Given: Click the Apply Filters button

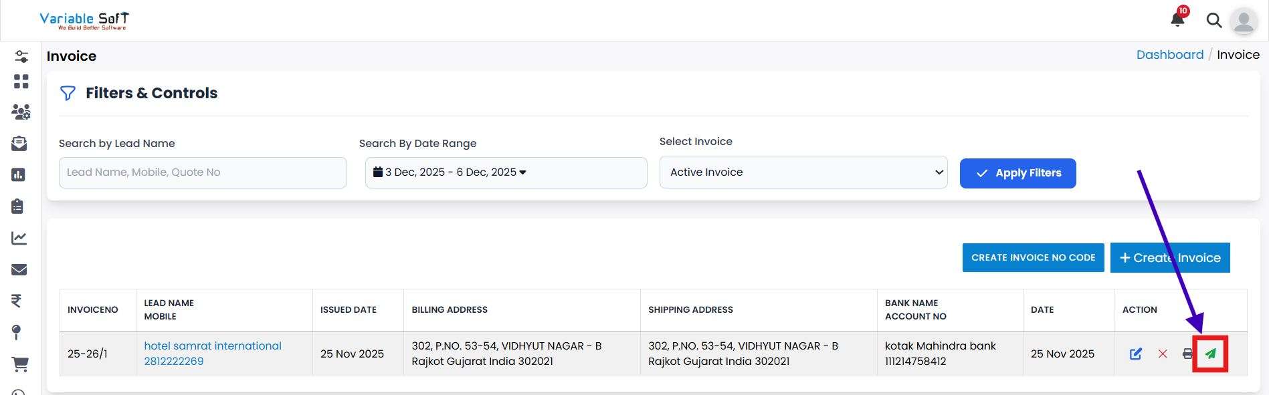Looking at the screenshot, I should (x=1017, y=173).
